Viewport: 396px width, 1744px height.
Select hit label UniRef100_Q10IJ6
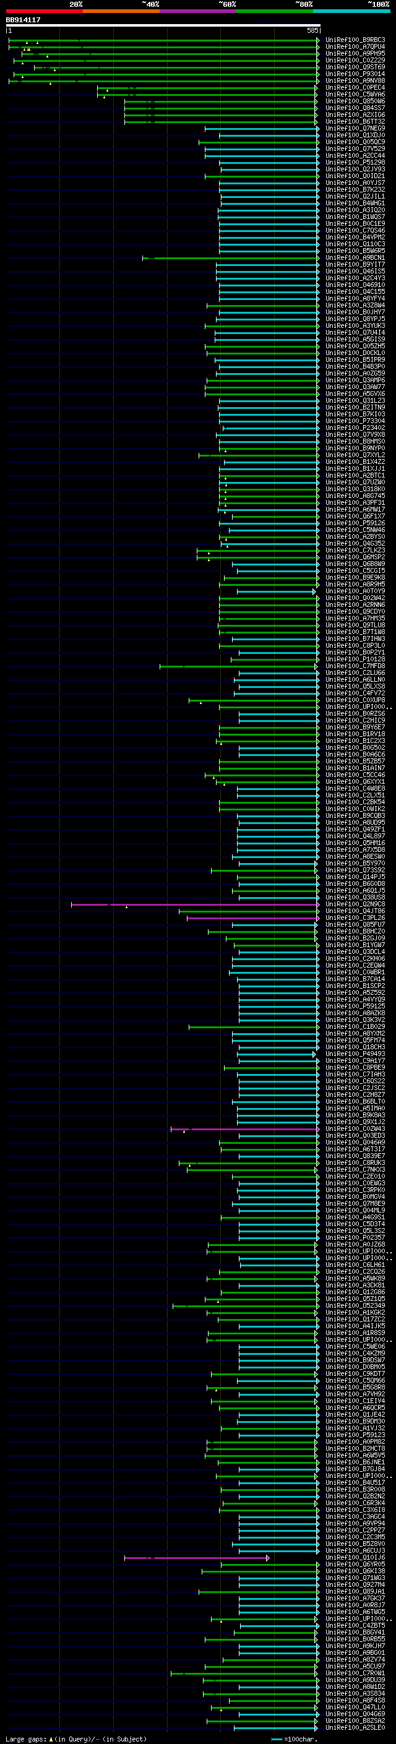point(355,1558)
